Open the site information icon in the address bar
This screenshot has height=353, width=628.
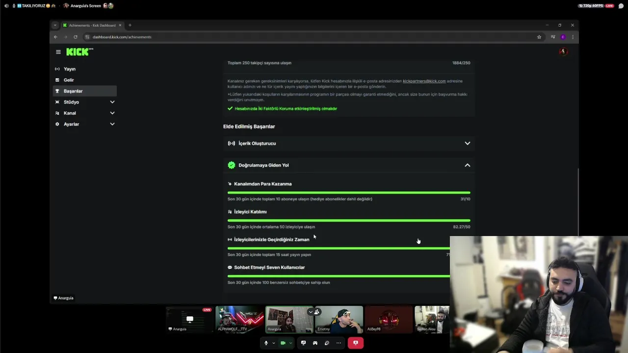[x=87, y=37]
